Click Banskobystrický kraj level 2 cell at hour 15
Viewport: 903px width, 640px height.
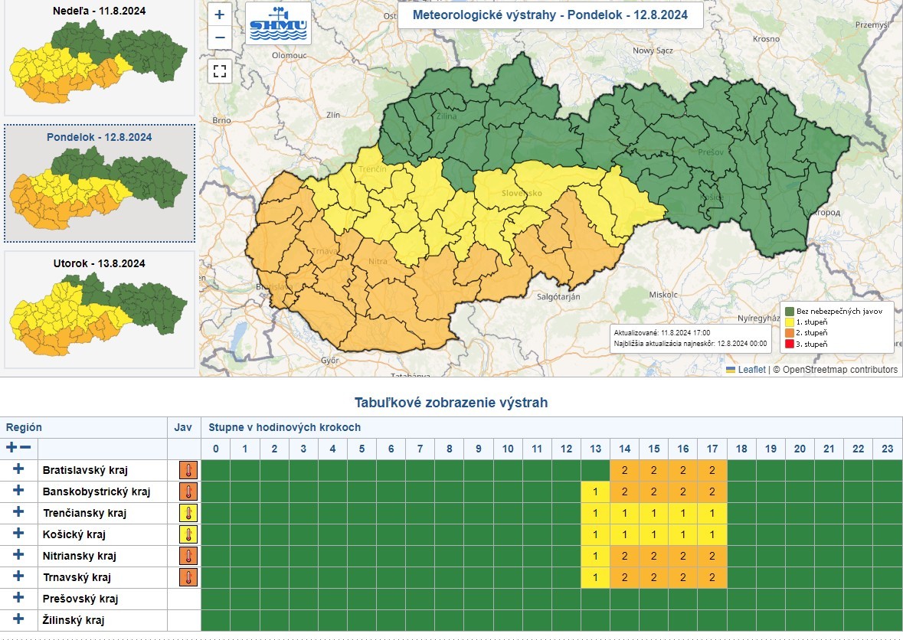tap(653, 491)
